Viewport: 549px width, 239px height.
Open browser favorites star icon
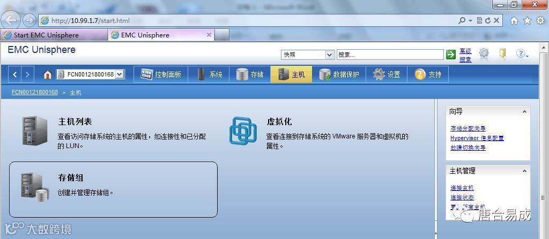527,21
